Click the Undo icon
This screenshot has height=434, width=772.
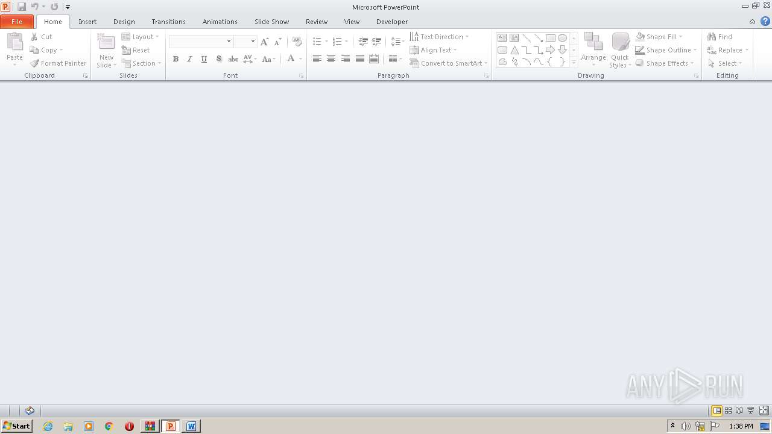pyautogui.click(x=34, y=7)
